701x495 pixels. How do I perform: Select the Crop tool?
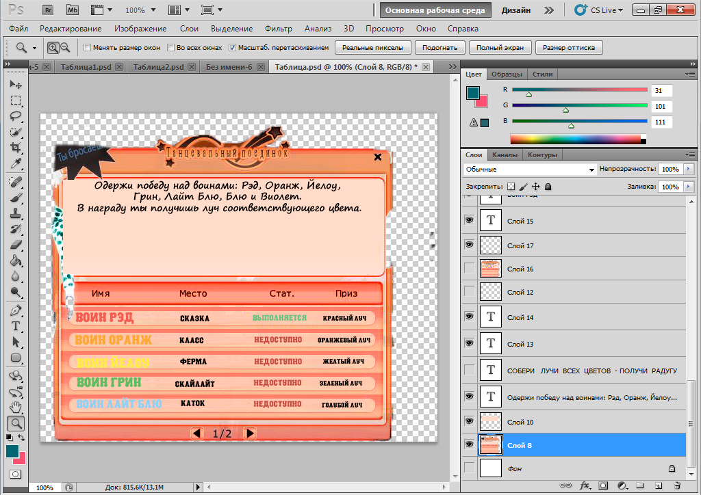[x=16, y=148]
